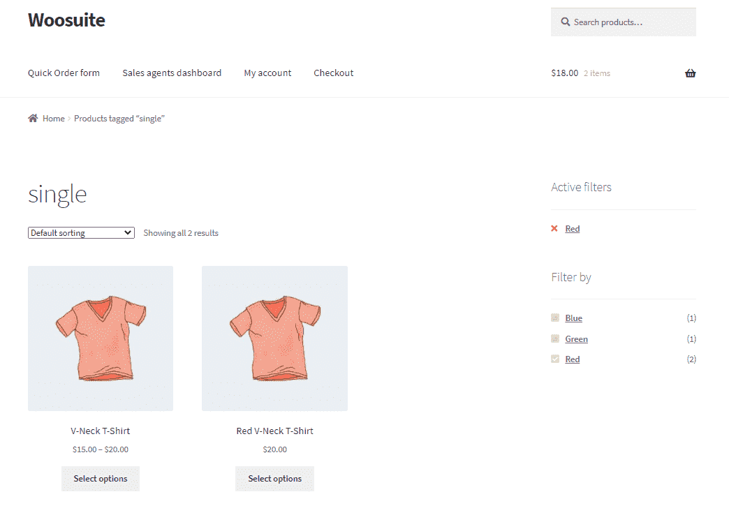Remove Red filter via the X icon
Image resolution: width=729 pixels, height=529 pixels.
tap(554, 229)
